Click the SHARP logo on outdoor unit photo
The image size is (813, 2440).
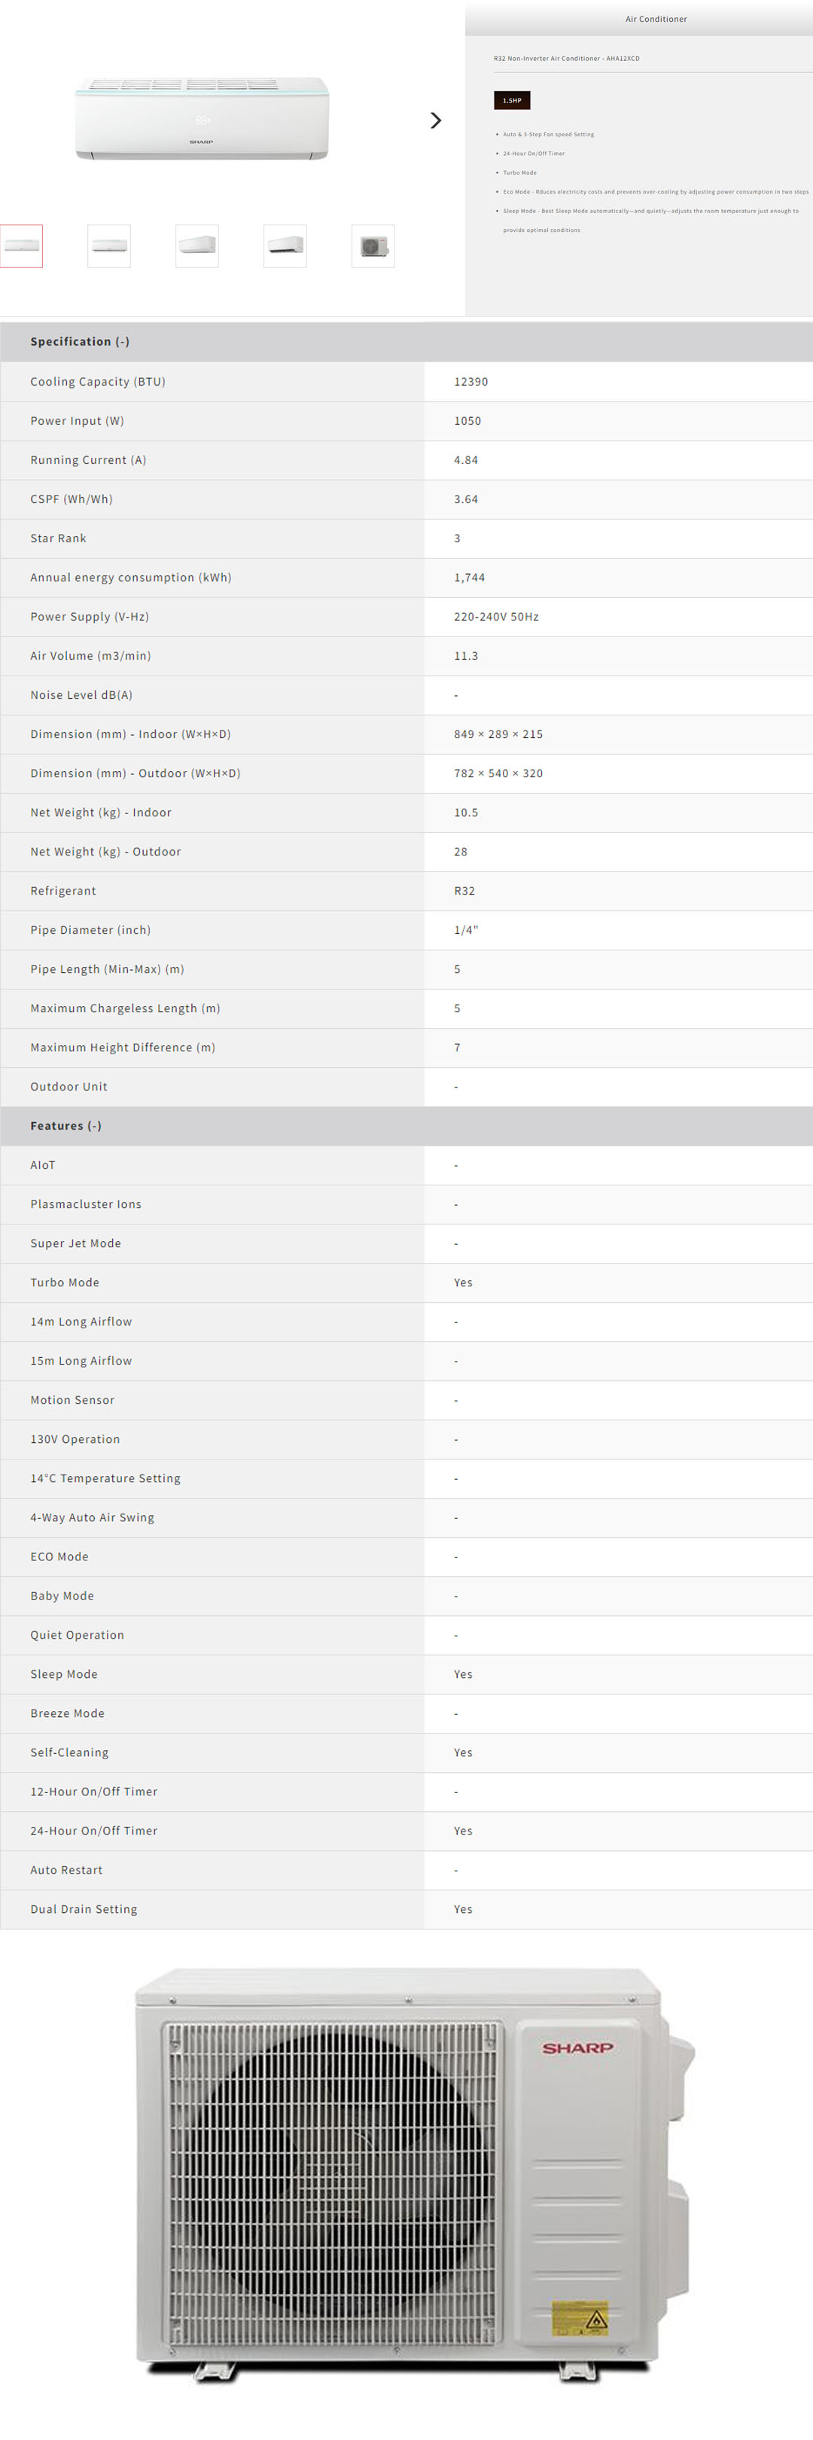577,2048
